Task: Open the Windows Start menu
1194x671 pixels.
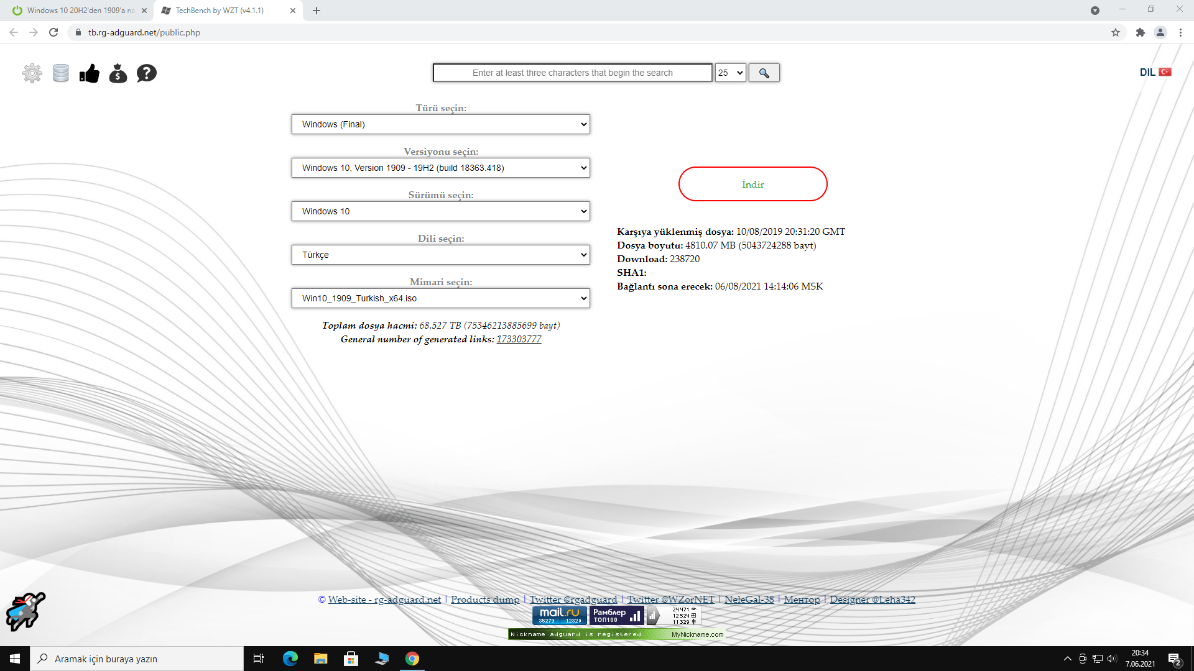Action: click(x=15, y=659)
